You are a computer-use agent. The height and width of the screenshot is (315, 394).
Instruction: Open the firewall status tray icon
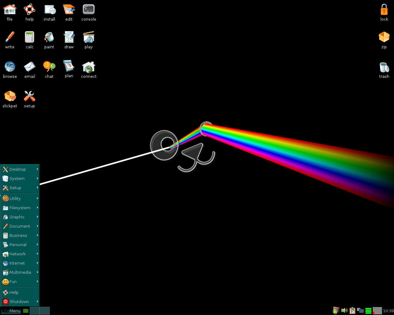coord(336,310)
